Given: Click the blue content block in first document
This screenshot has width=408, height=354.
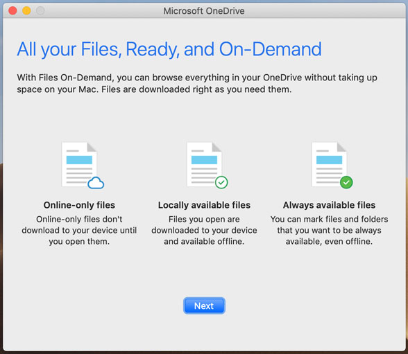Looking at the screenshot, I should 79,160.
